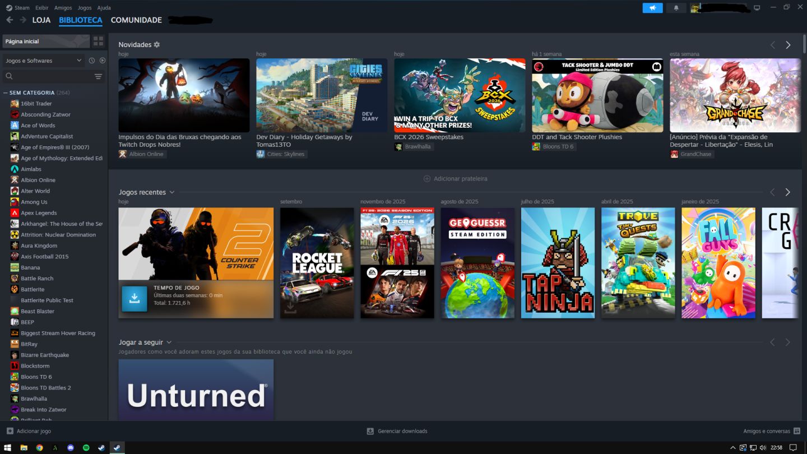
Task: Switch library to collections grid view
Action: (x=99, y=41)
